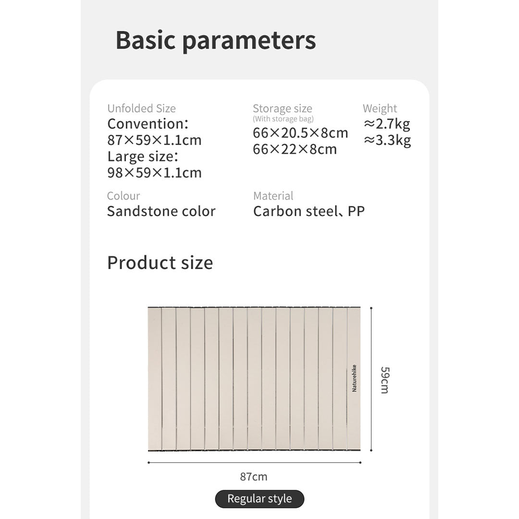Select the ≈2.7kg weight value
The height and width of the screenshot is (519, 519).
click(x=387, y=124)
